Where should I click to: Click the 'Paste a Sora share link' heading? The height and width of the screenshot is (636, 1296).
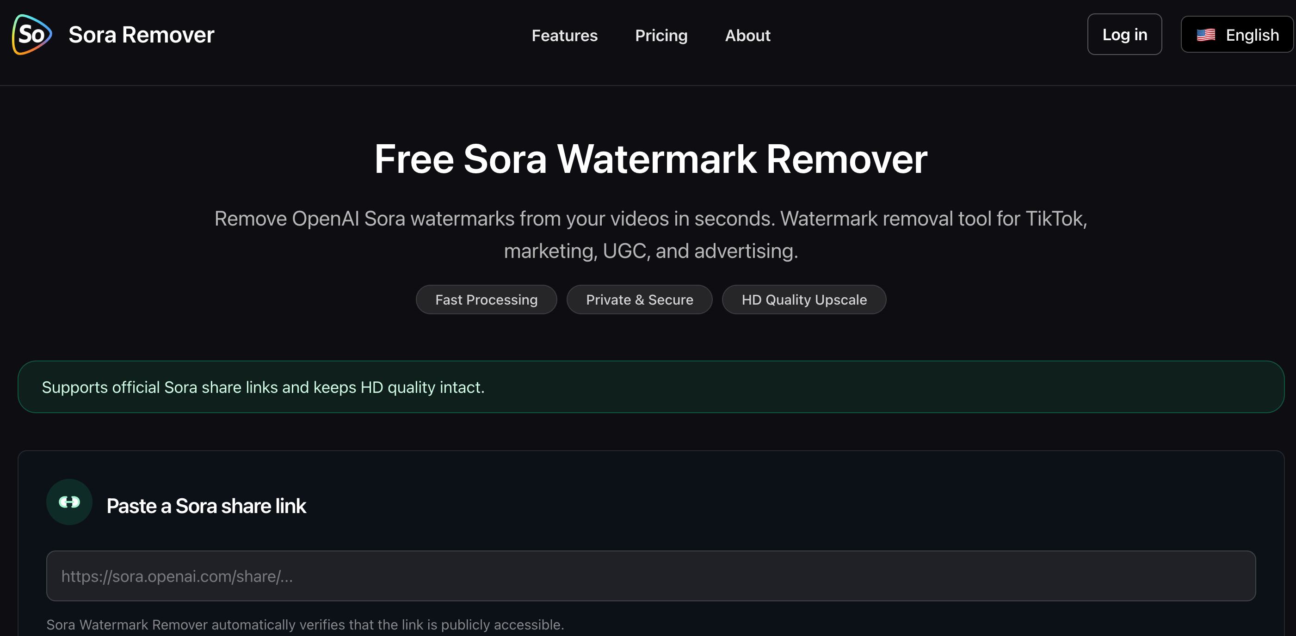click(206, 506)
